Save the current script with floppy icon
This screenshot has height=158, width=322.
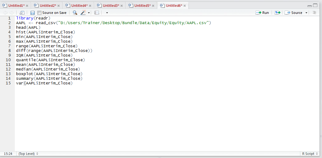[32, 13]
